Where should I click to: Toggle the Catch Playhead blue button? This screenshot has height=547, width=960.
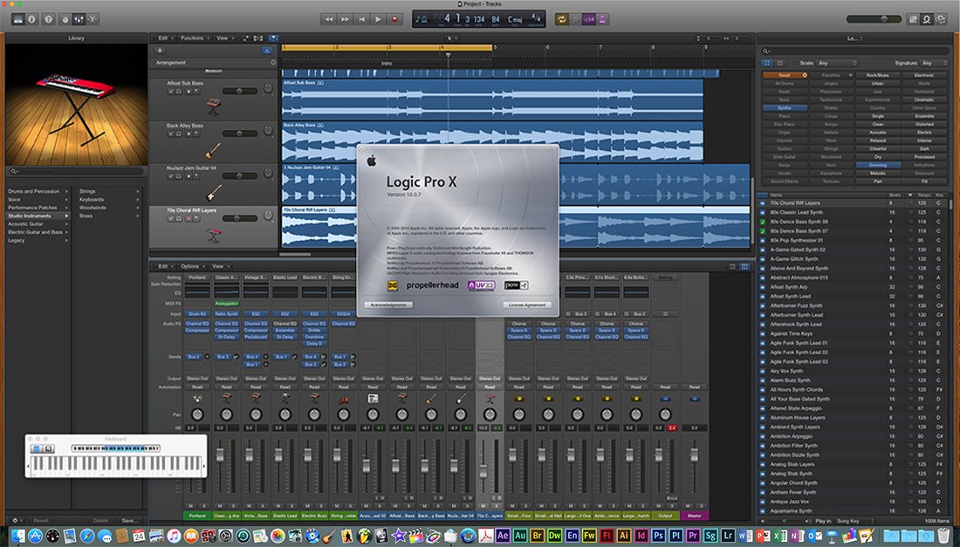(x=274, y=38)
